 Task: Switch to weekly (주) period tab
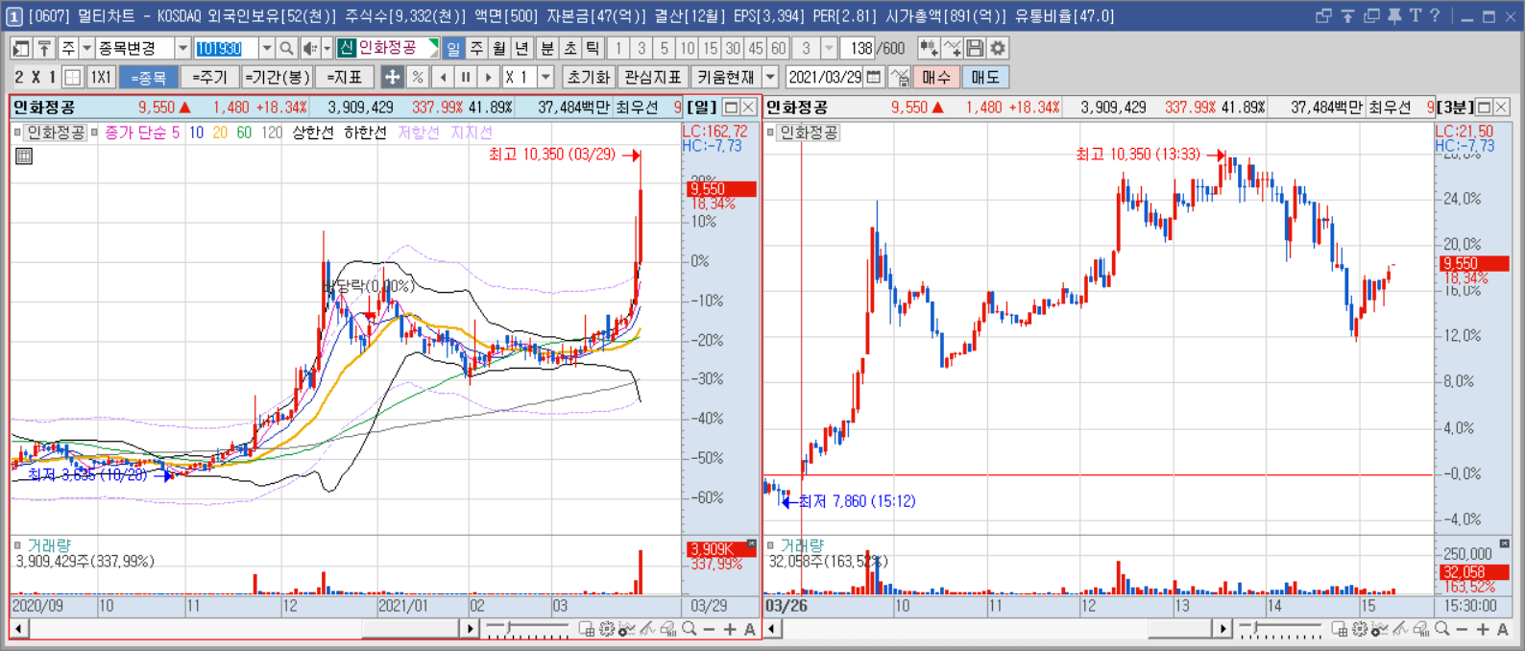click(x=476, y=48)
